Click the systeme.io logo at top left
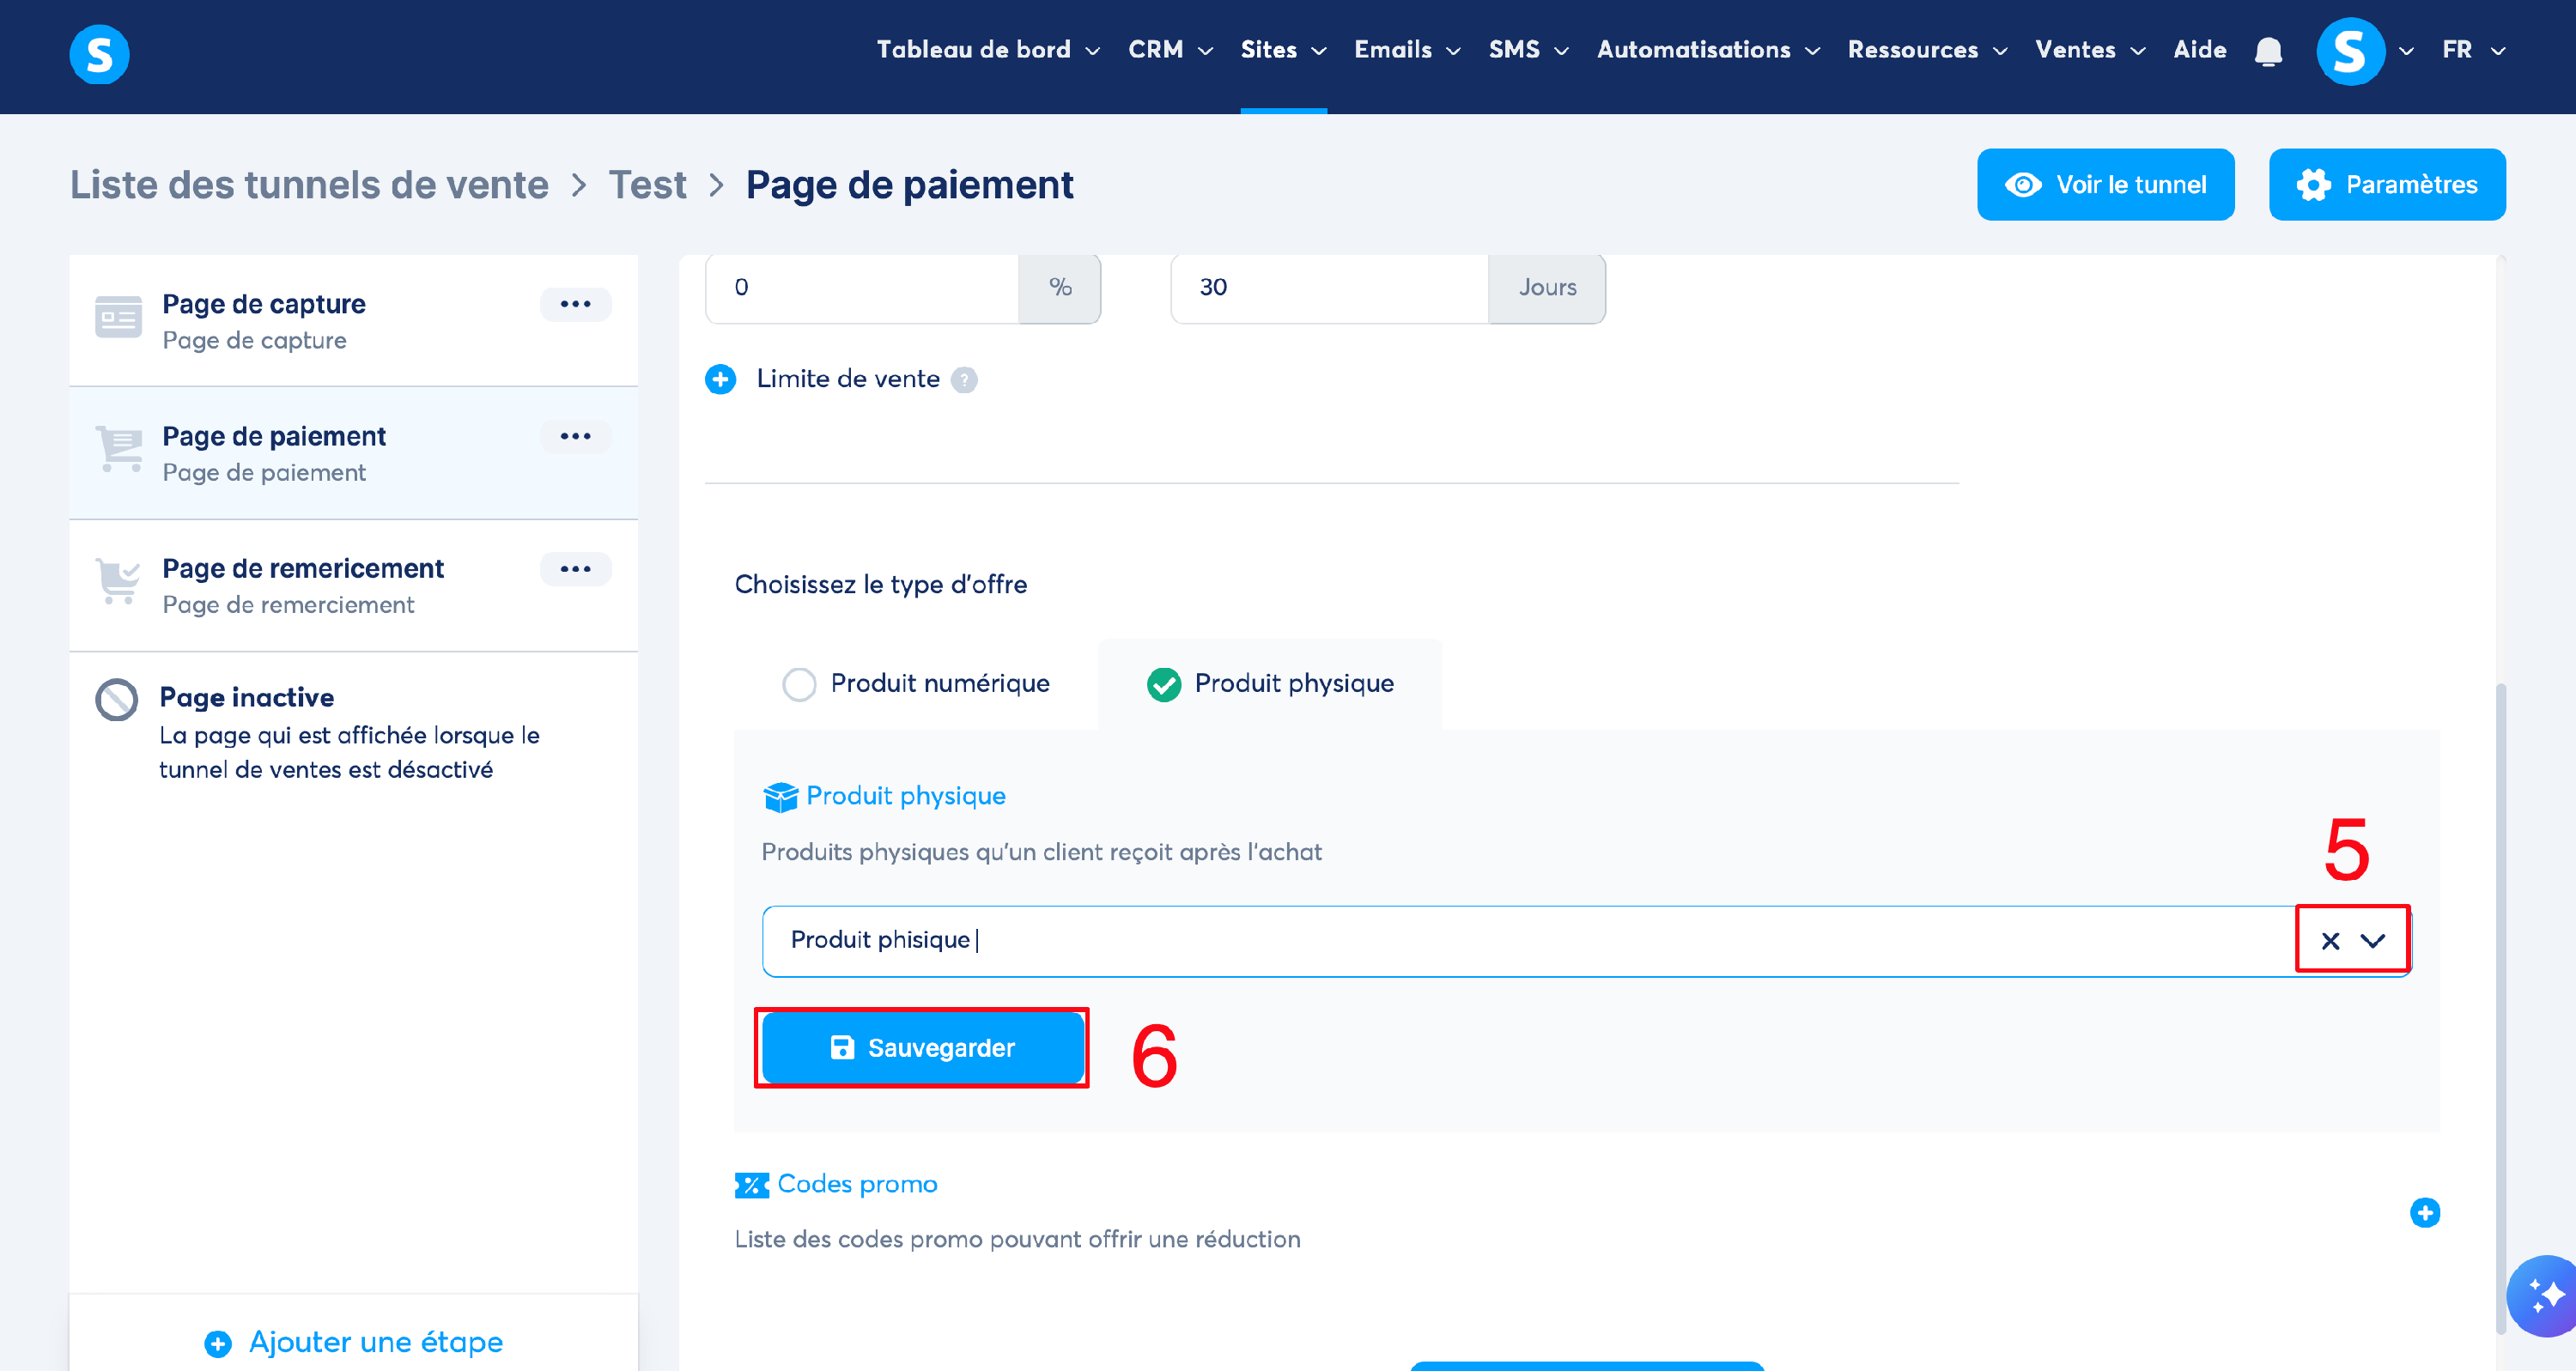 [x=99, y=53]
